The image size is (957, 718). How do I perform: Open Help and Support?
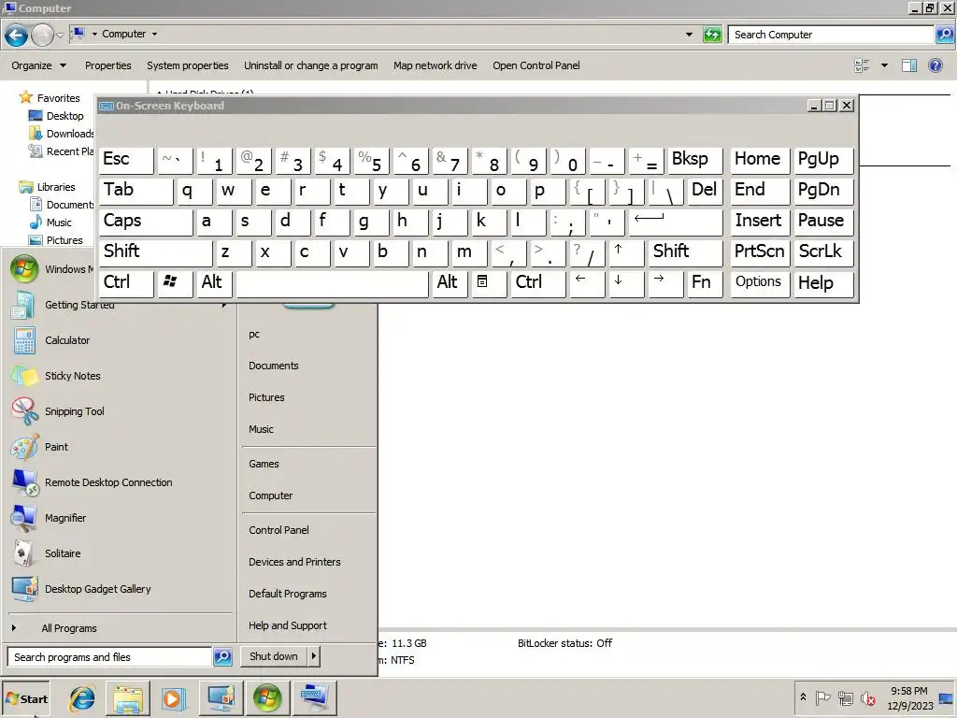click(287, 625)
